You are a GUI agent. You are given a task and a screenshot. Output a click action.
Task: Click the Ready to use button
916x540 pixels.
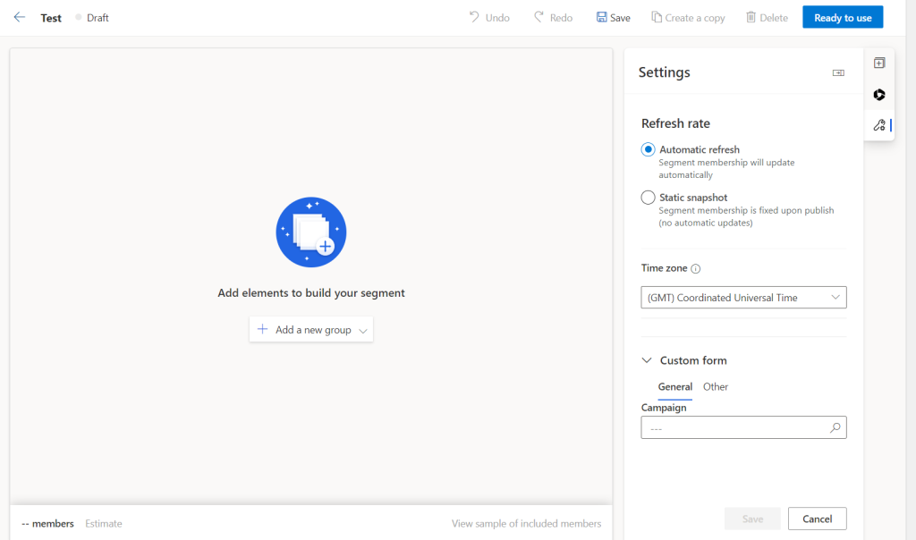(843, 18)
